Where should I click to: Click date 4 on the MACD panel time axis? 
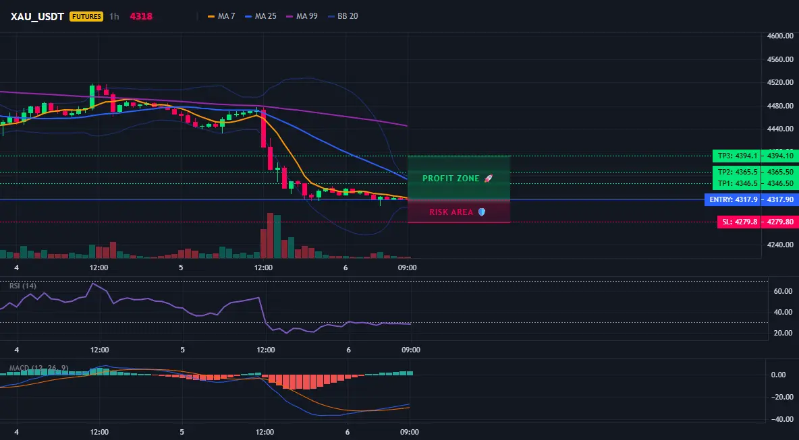pos(17,433)
